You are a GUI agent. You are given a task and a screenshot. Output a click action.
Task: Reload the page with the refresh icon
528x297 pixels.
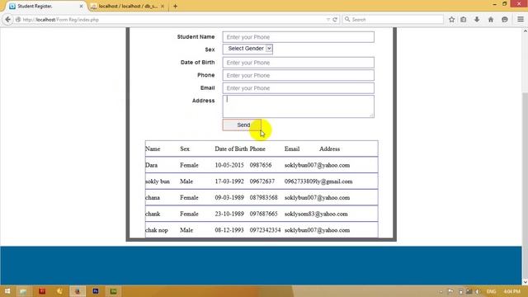tap(335, 20)
